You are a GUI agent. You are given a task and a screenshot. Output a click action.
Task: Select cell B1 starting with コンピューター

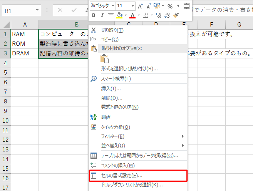click(64, 34)
